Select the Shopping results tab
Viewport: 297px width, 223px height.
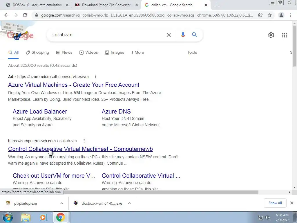click(37, 53)
